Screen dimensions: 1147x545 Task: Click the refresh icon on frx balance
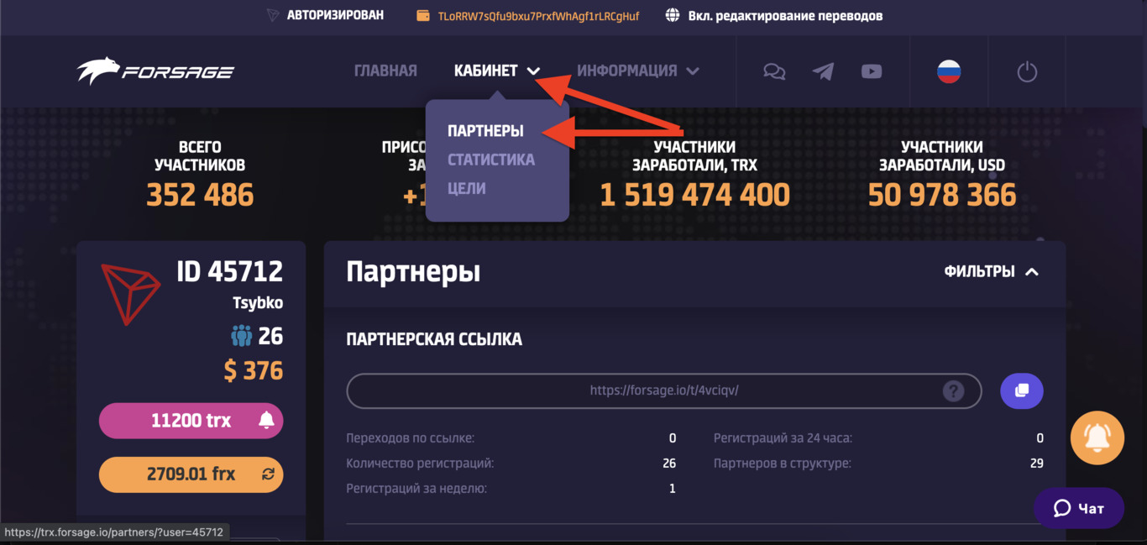point(268,474)
